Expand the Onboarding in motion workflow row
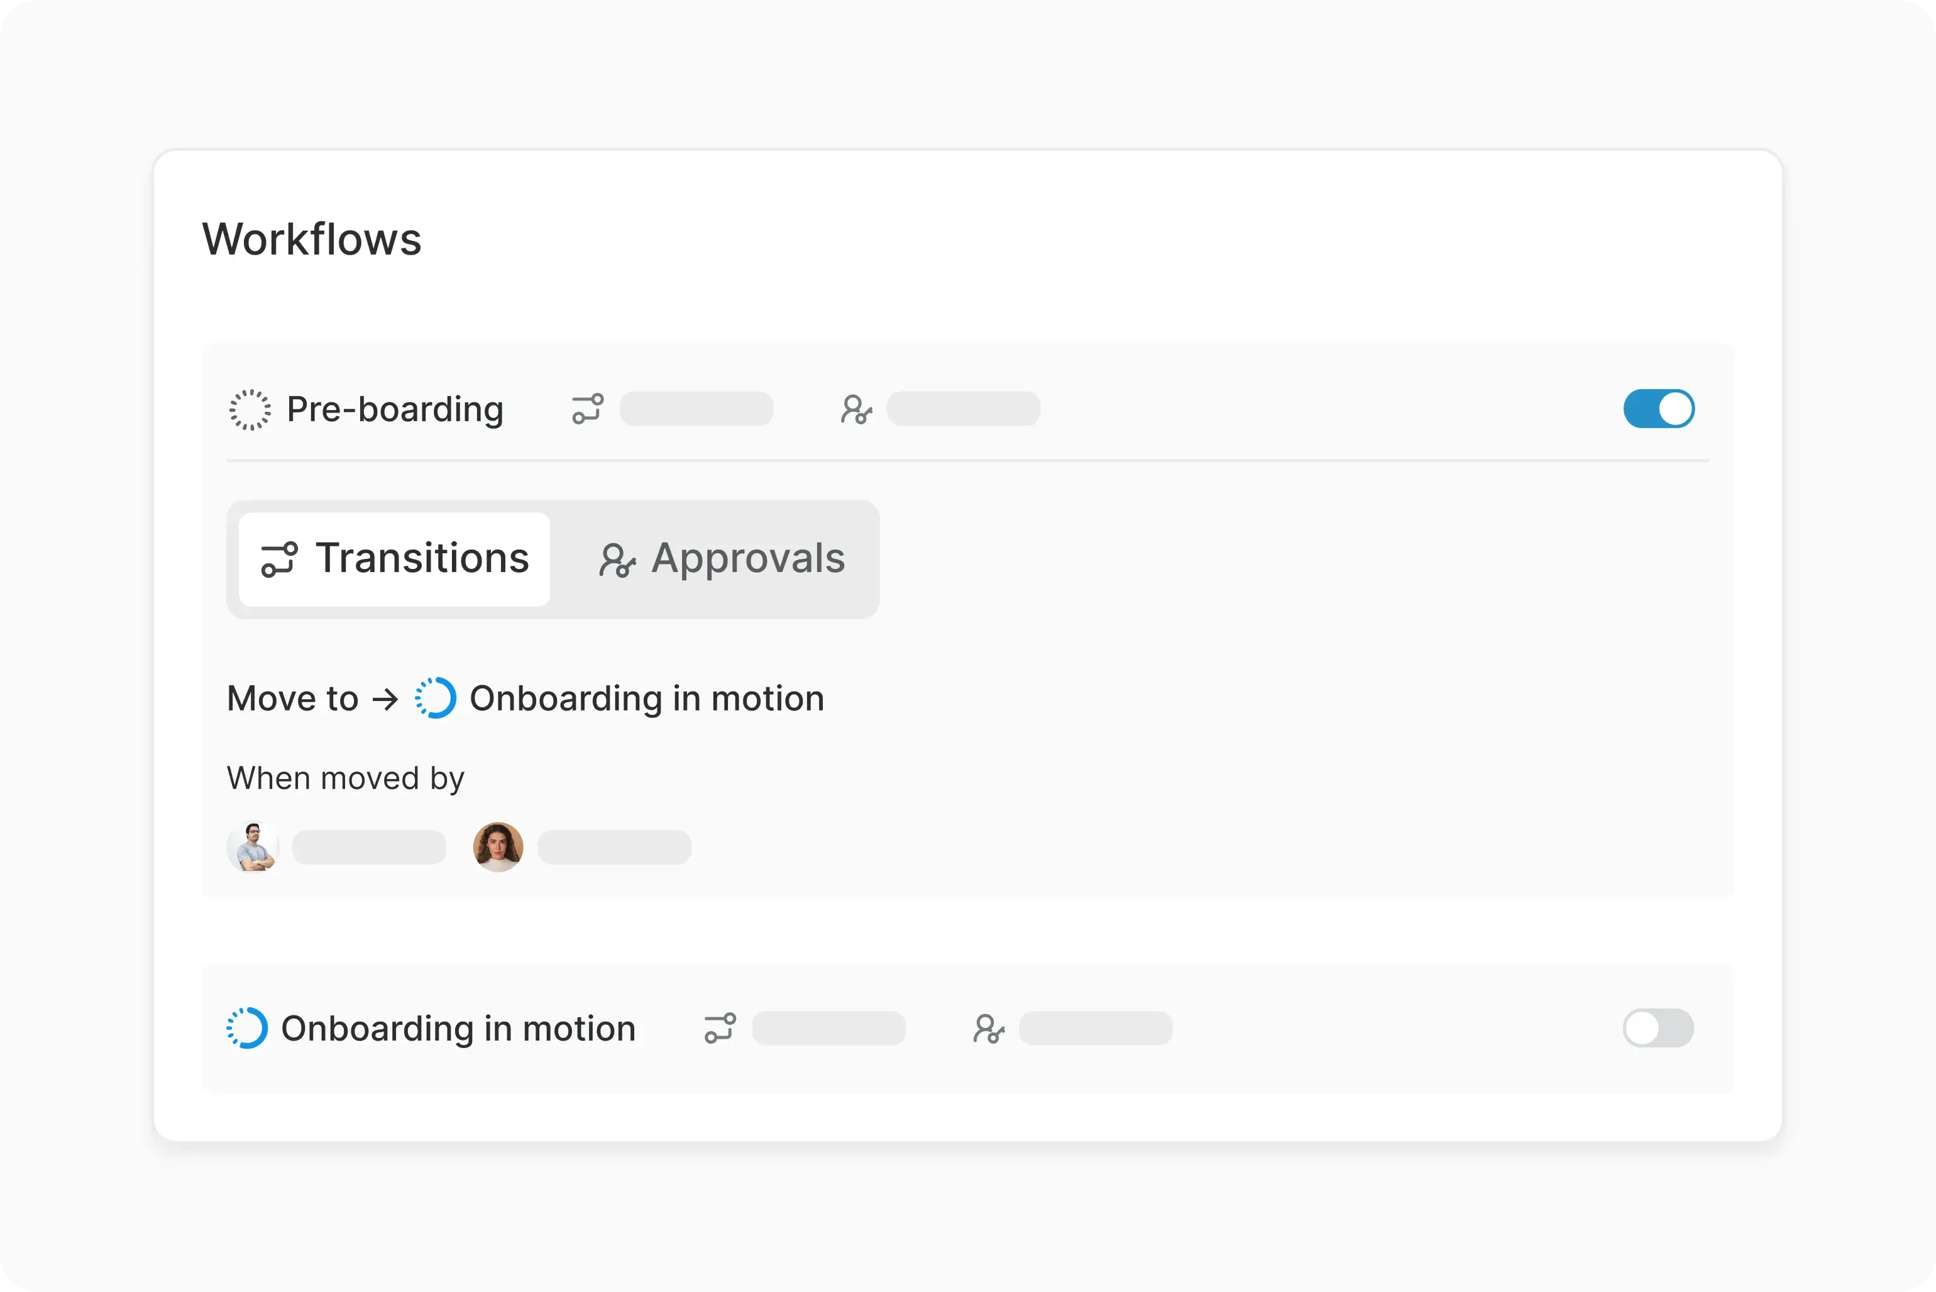Viewport: 1936px width, 1292px height. pyautogui.click(x=458, y=1029)
